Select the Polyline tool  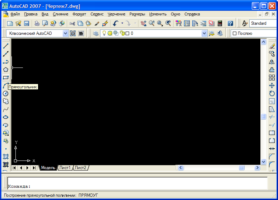6,62
